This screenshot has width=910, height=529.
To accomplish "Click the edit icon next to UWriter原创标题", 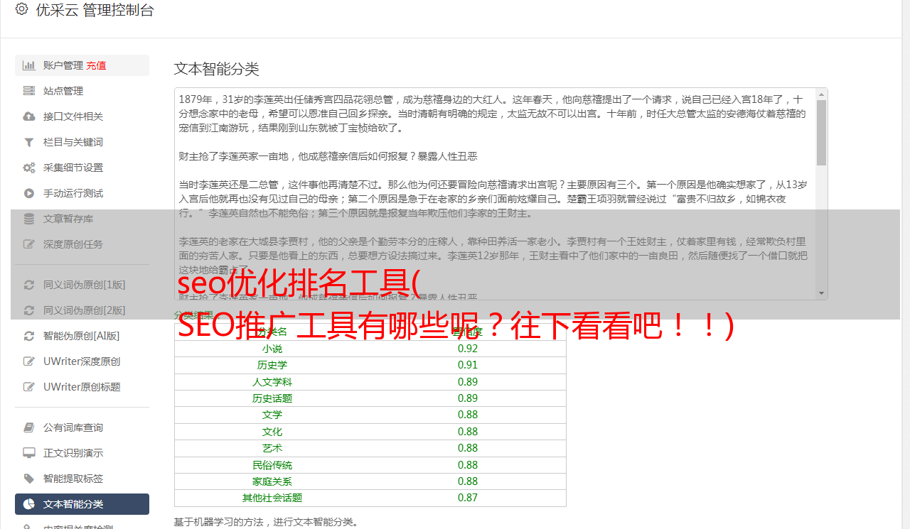I will point(28,387).
